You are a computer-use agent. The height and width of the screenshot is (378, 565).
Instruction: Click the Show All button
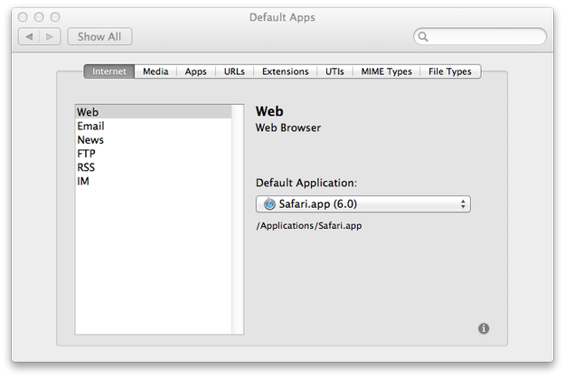pos(99,36)
